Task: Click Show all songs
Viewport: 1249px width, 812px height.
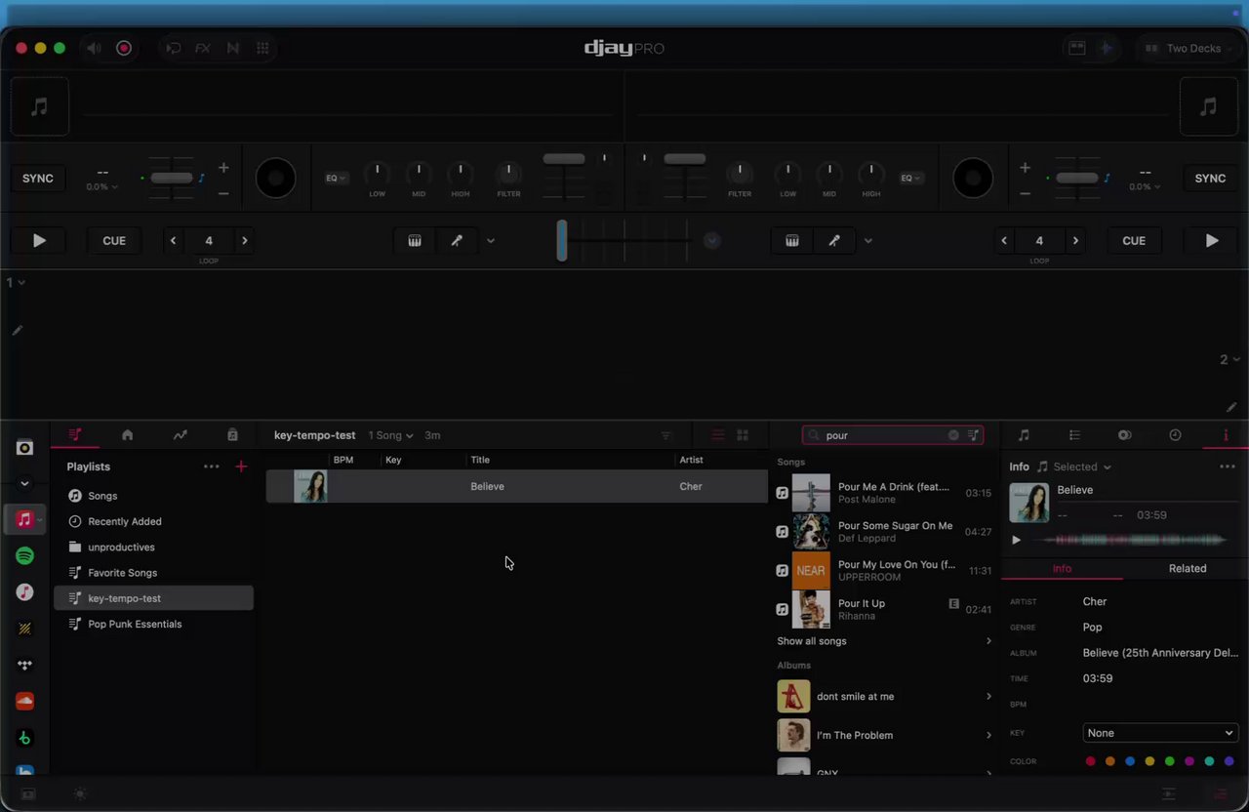Action: pos(812,641)
